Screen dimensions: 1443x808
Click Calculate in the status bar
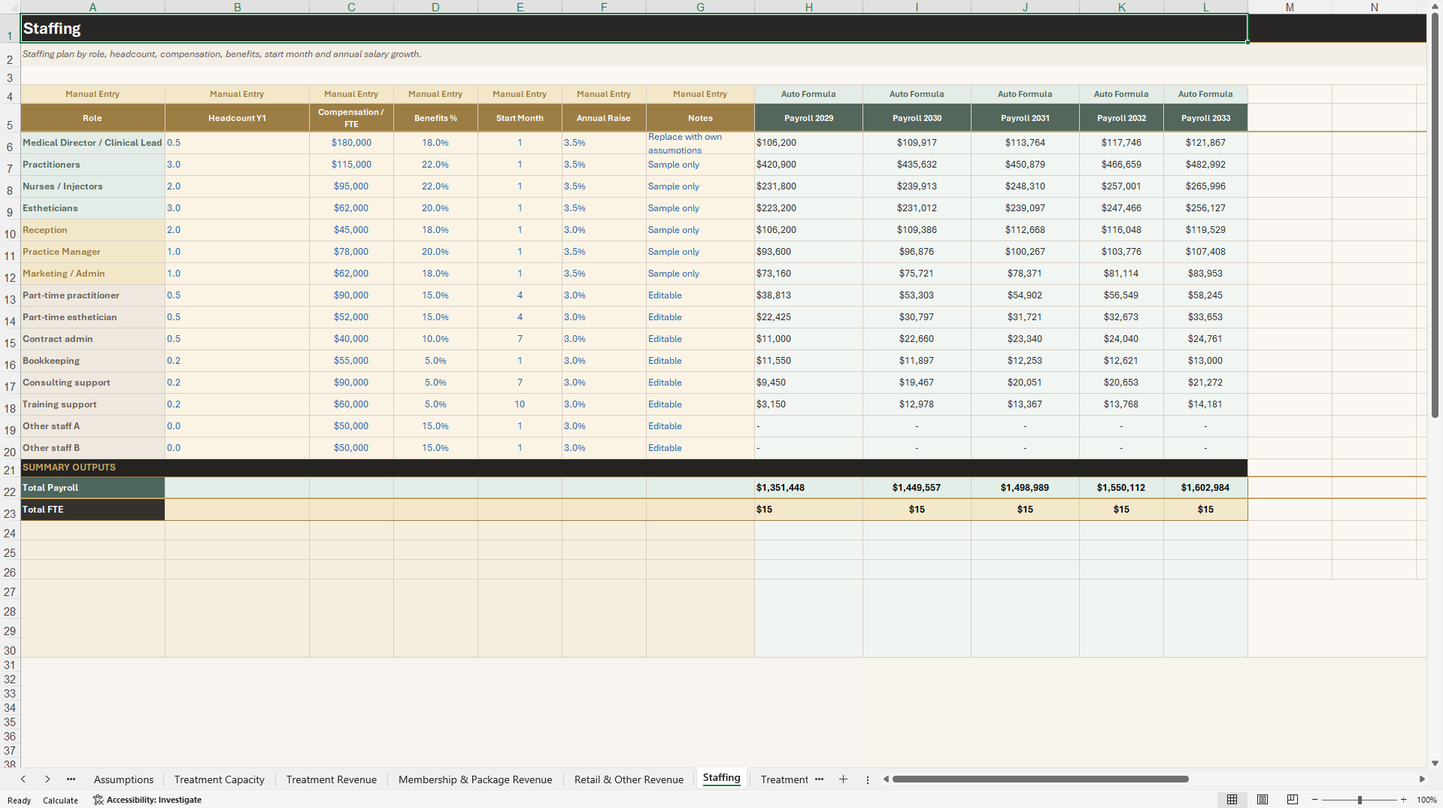tap(60, 800)
